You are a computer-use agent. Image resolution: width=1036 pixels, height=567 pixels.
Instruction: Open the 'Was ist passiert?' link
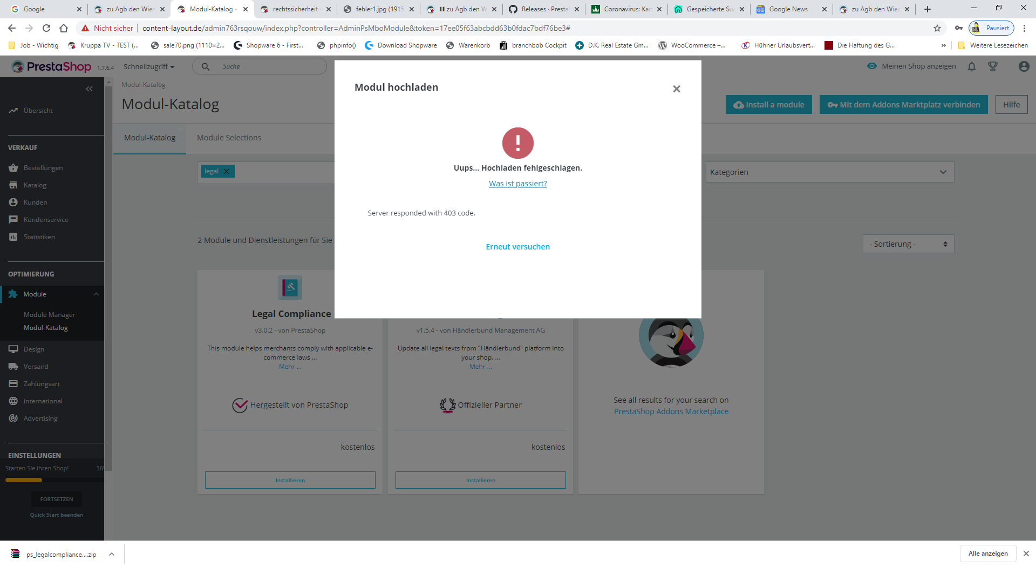tap(518, 184)
